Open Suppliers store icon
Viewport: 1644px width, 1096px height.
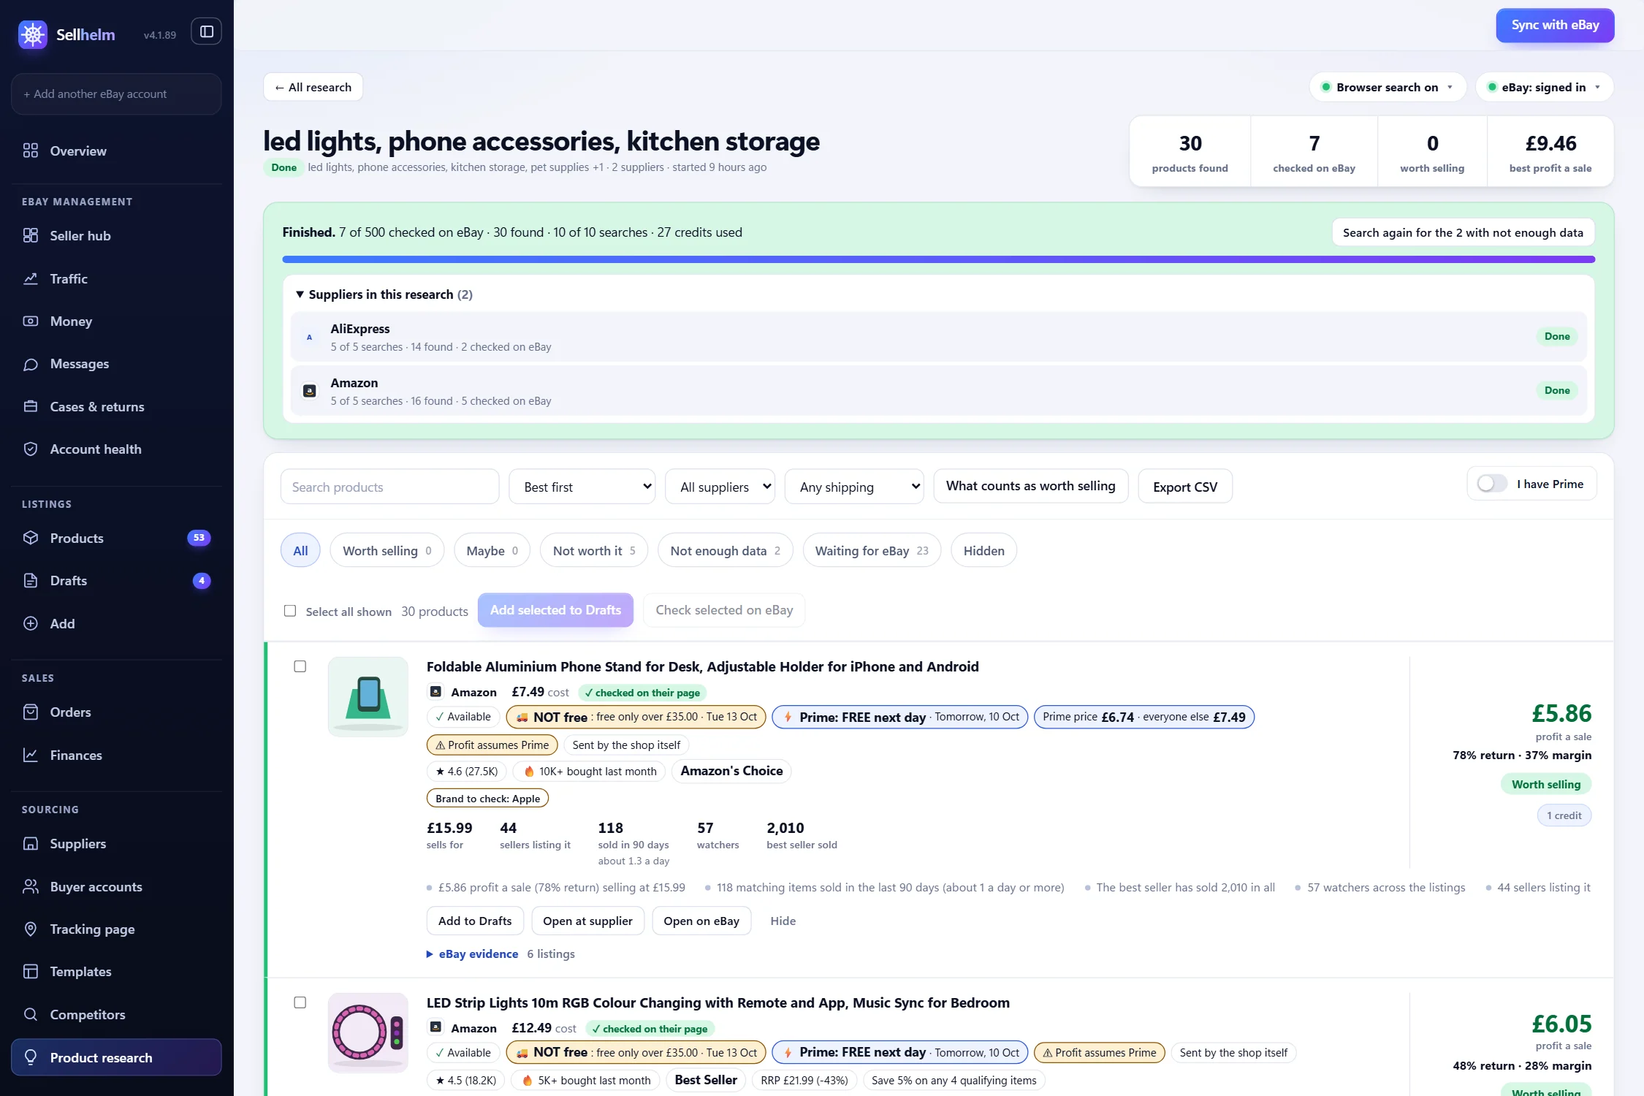pyautogui.click(x=31, y=843)
